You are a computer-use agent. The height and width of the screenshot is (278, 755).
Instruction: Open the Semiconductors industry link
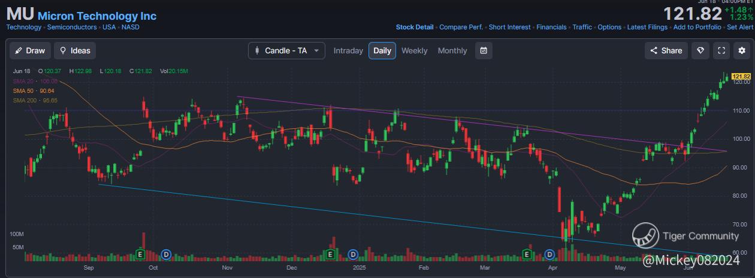(x=72, y=28)
